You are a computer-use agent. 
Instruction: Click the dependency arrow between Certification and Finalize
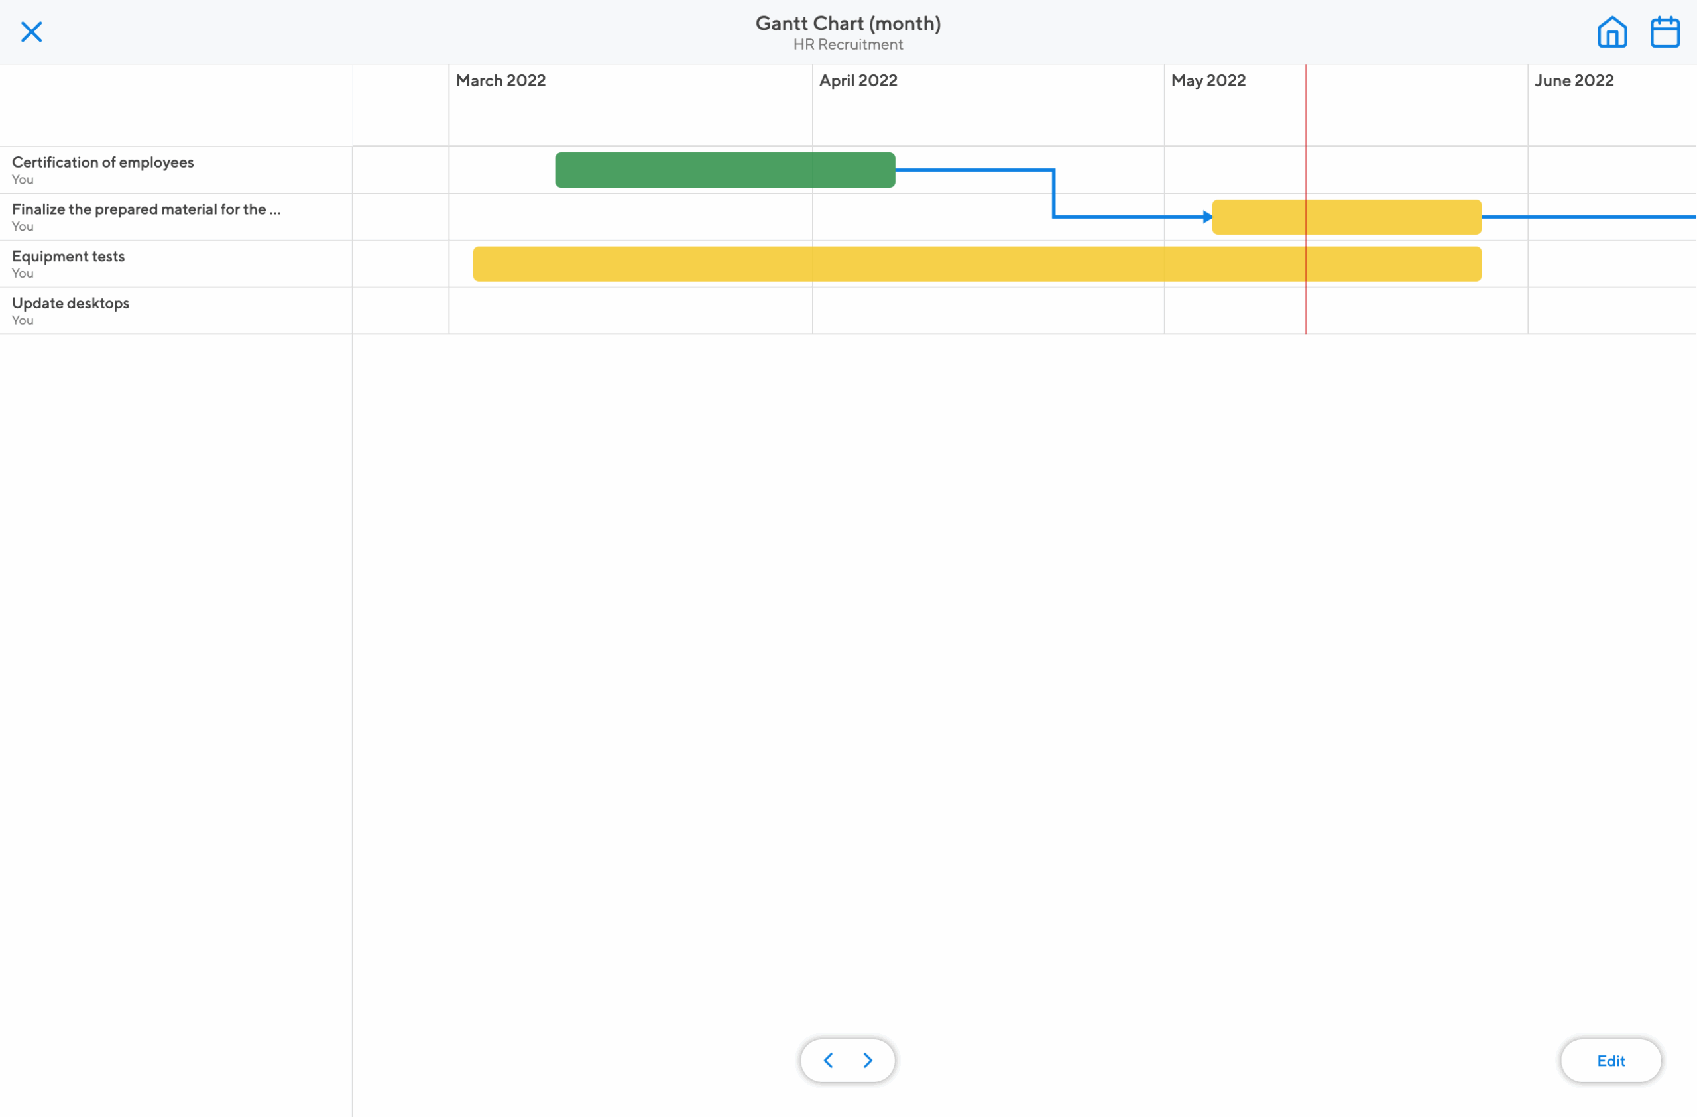click(x=1053, y=192)
